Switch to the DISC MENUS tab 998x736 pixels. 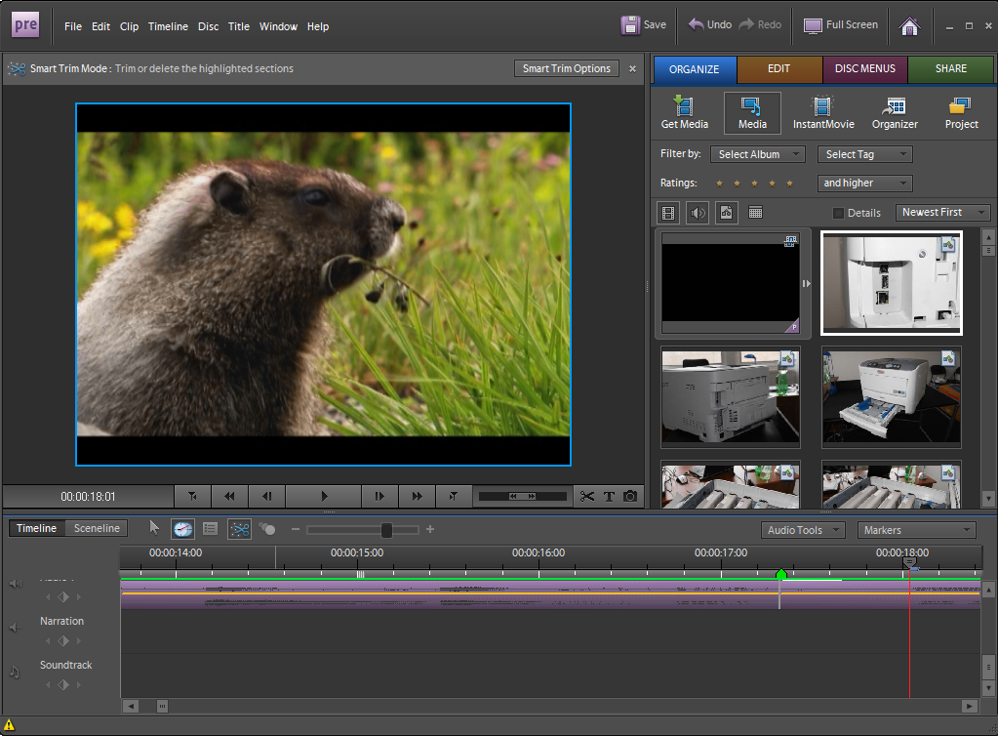pos(865,69)
